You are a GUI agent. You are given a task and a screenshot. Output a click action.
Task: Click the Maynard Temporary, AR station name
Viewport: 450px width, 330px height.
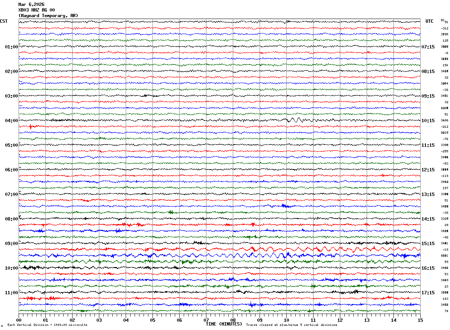(48, 16)
